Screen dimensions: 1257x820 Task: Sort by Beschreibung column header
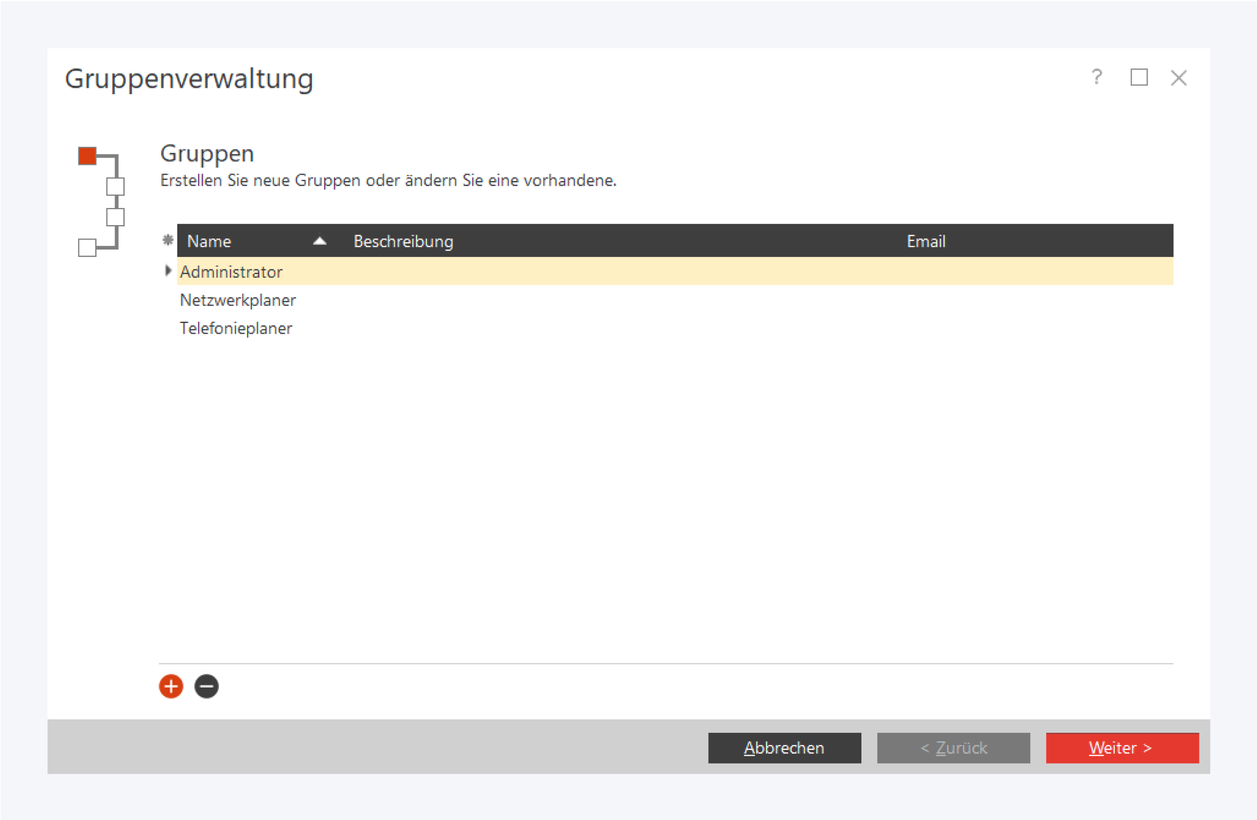tap(403, 241)
